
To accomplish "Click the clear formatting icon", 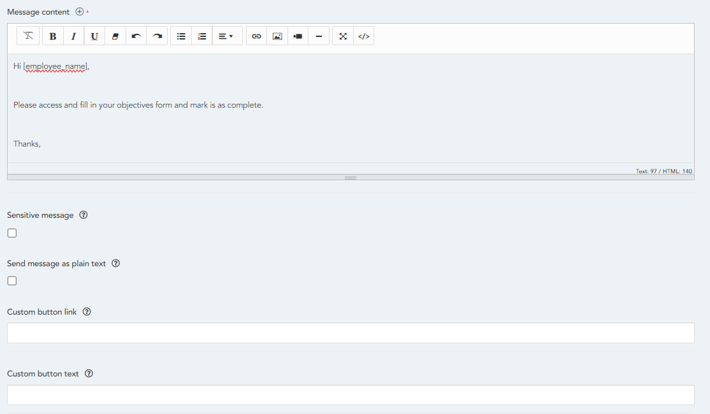I will tap(28, 36).
